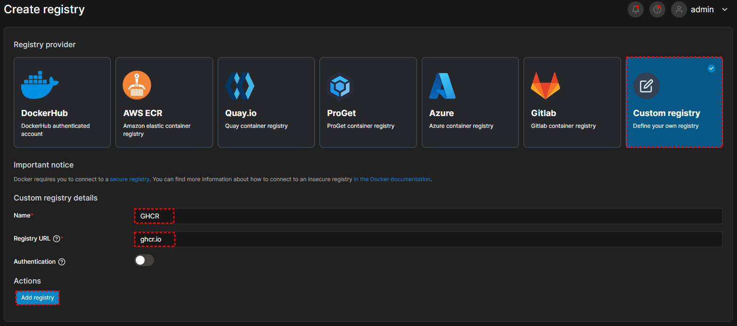Click the Important notice heading
Viewport: 737px width, 326px height.
[x=44, y=165]
